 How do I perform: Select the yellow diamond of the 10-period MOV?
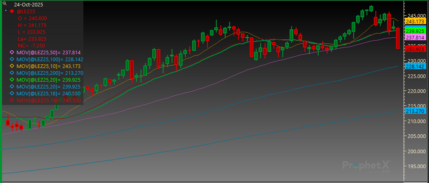click(x=11, y=66)
